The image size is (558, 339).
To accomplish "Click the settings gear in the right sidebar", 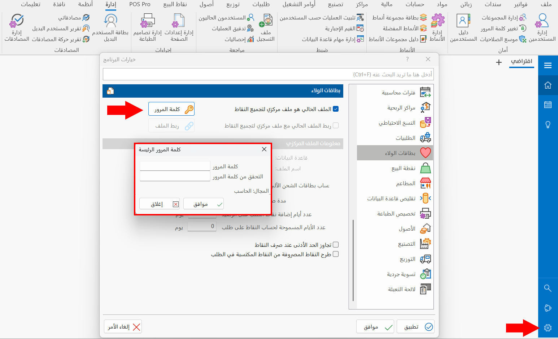I will click(x=548, y=328).
